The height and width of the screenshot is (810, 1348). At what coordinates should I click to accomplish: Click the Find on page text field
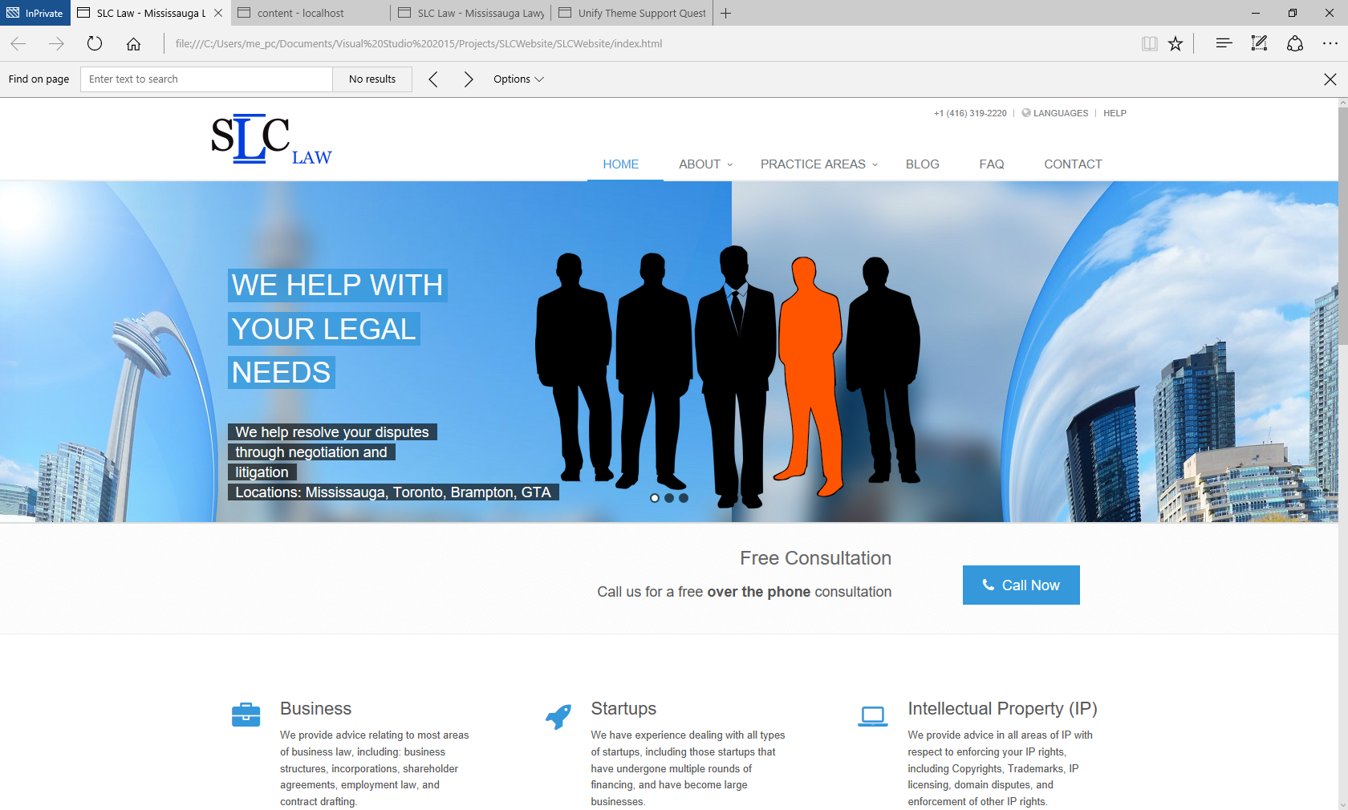(x=206, y=79)
